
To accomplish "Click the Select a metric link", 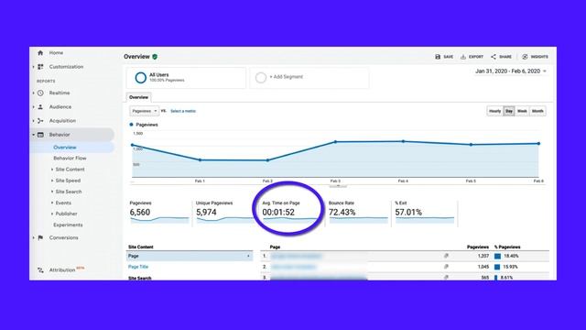I will (183, 111).
